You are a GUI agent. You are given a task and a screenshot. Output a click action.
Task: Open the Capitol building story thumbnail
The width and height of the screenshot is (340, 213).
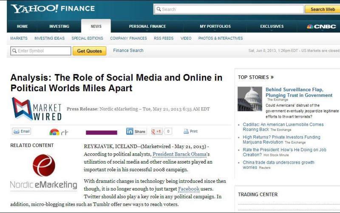tap(250, 99)
